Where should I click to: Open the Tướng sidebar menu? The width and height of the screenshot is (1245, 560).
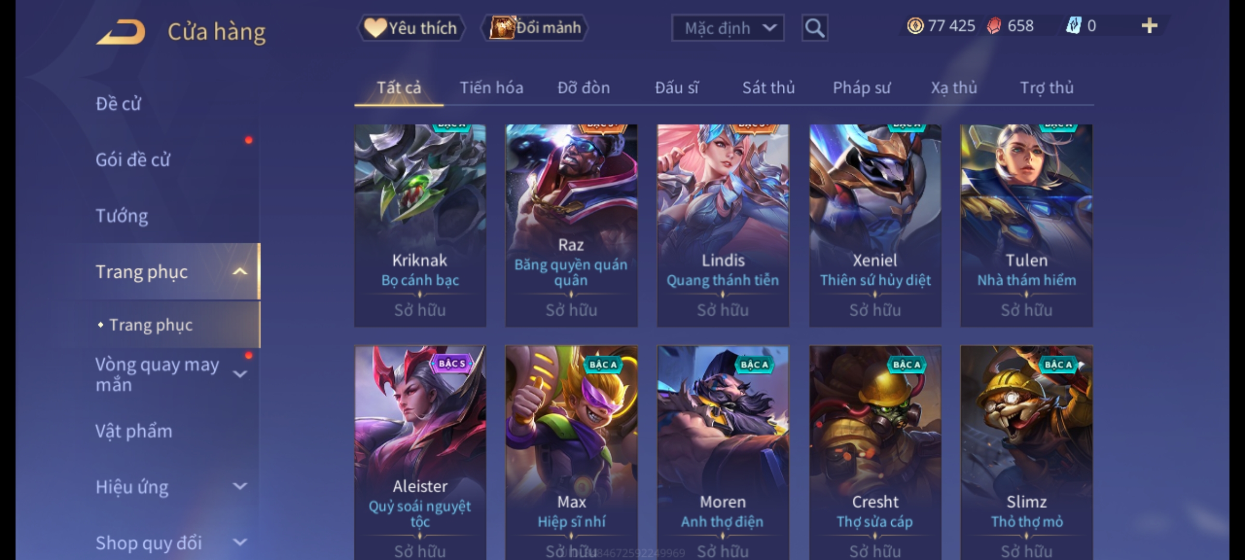coord(122,216)
